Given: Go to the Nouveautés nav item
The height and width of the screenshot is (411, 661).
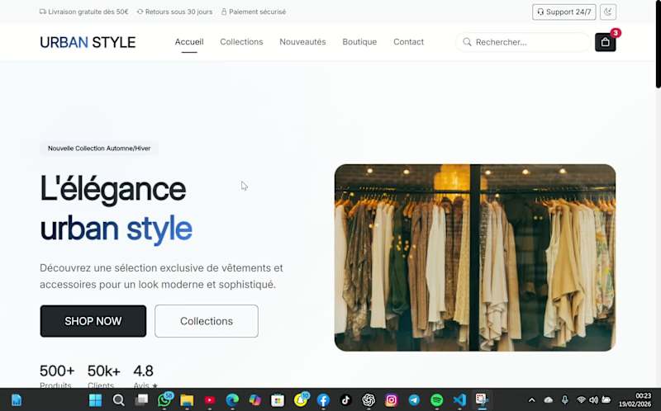Looking at the screenshot, I should pyautogui.click(x=302, y=42).
